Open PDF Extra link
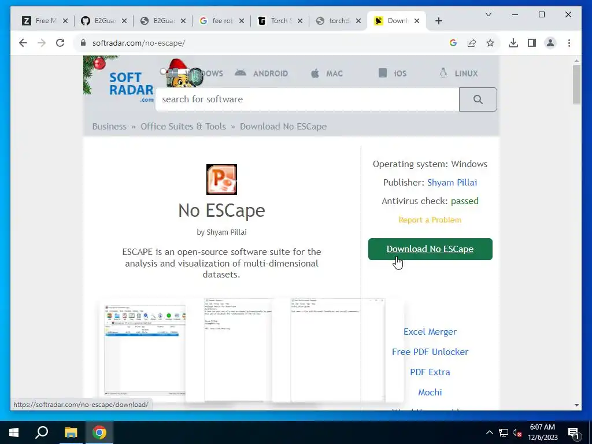 [430, 372]
